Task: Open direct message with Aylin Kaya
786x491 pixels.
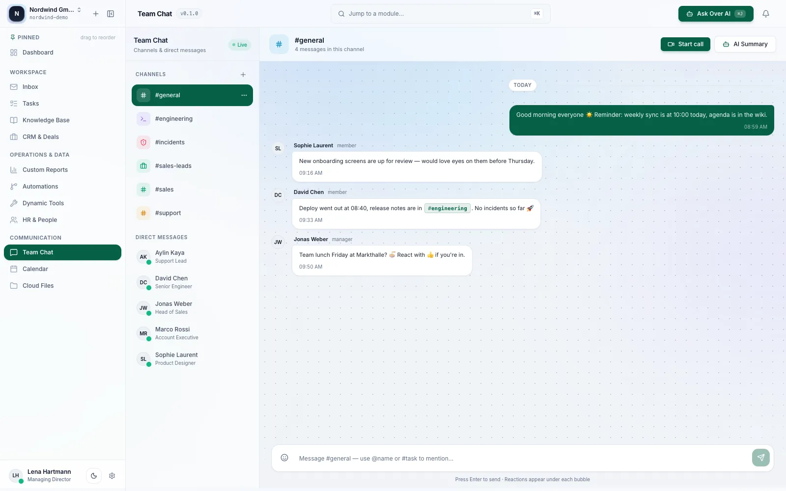Action: 192,257
